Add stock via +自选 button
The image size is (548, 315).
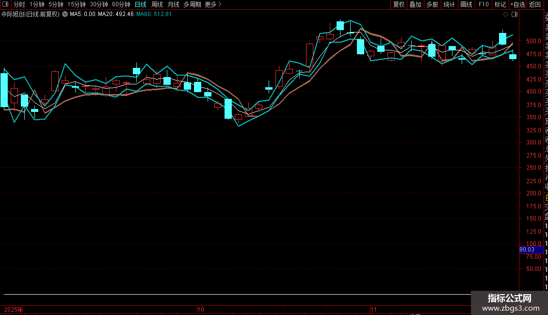pyautogui.click(x=517, y=4)
